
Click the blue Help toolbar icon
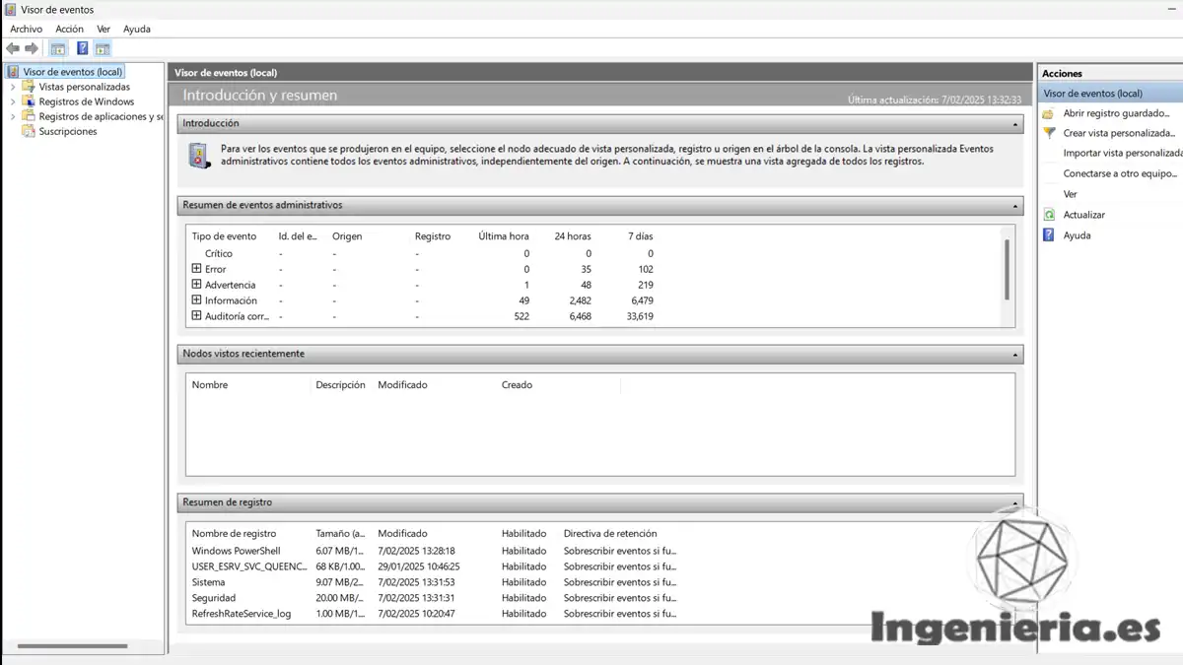(x=82, y=48)
